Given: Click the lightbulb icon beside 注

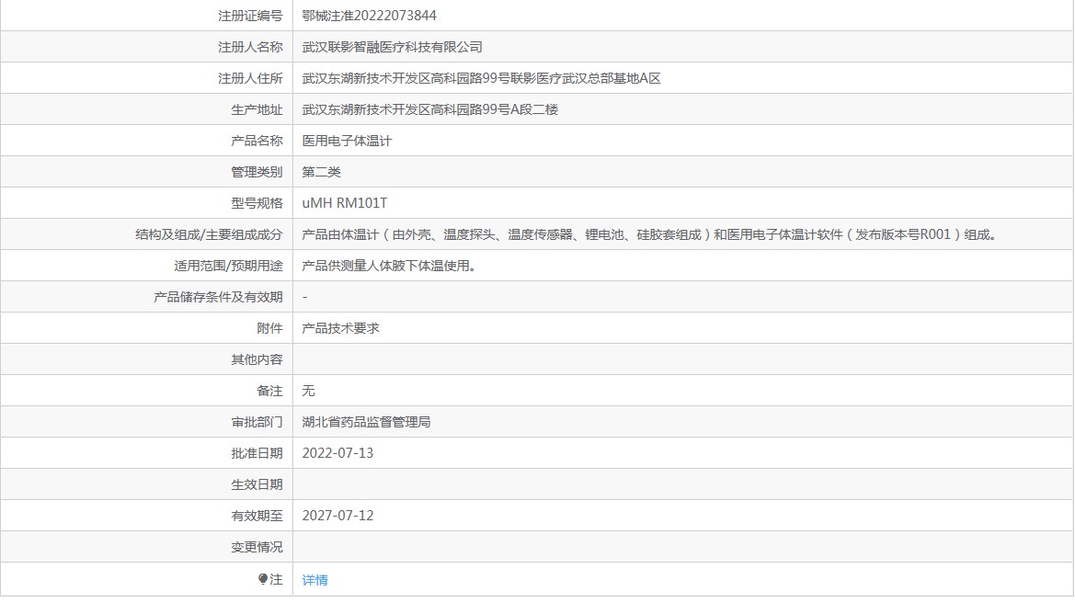Looking at the screenshot, I should [x=263, y=579].
